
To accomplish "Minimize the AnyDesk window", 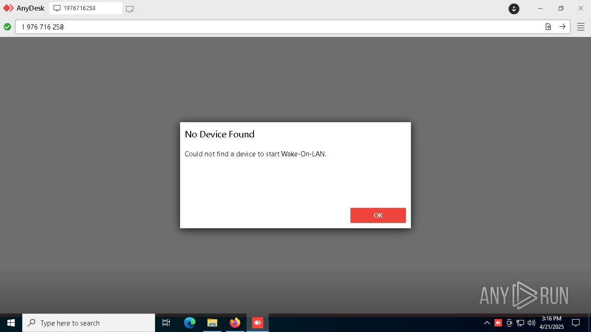I will [540, 8].
